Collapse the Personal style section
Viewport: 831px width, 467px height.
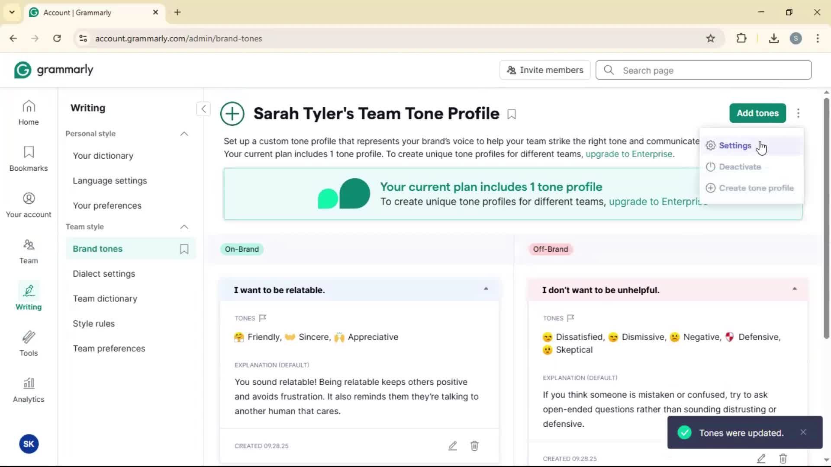pyautogui.click(x=184, y=134)
